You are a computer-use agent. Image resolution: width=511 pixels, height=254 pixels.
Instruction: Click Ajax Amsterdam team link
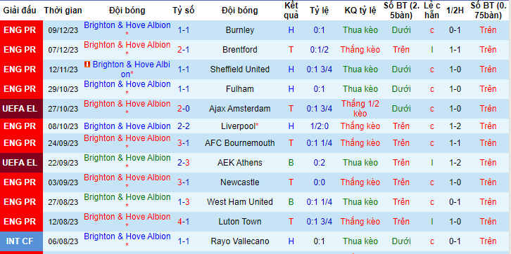pos(240,109)
